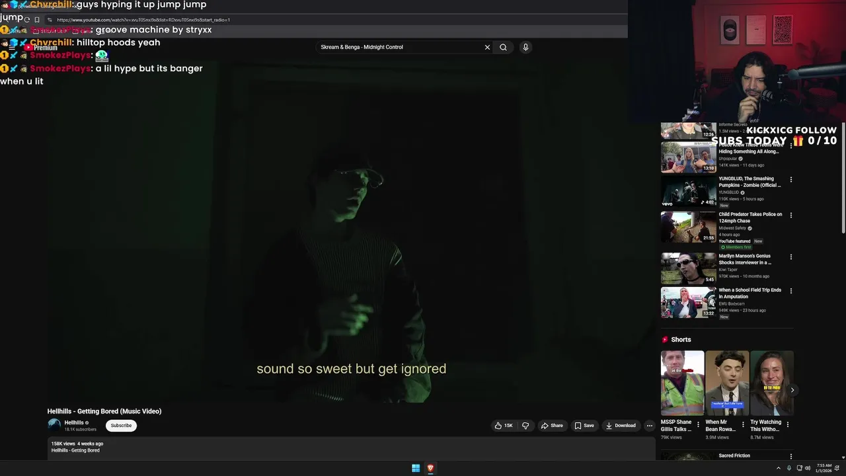Open options for Mr Bean Rowan short

(743, 424)
